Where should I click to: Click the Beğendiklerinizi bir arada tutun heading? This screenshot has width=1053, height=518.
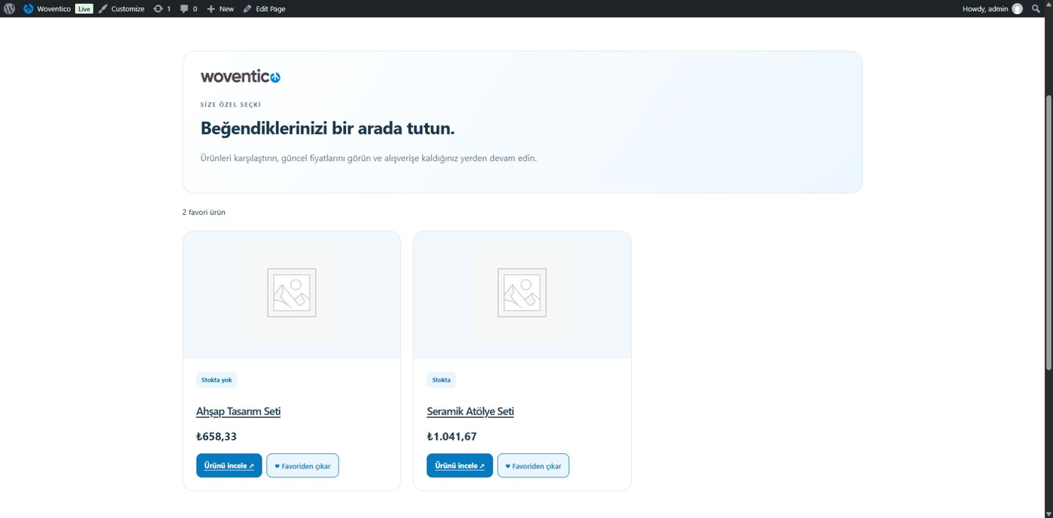coord(327,129)
